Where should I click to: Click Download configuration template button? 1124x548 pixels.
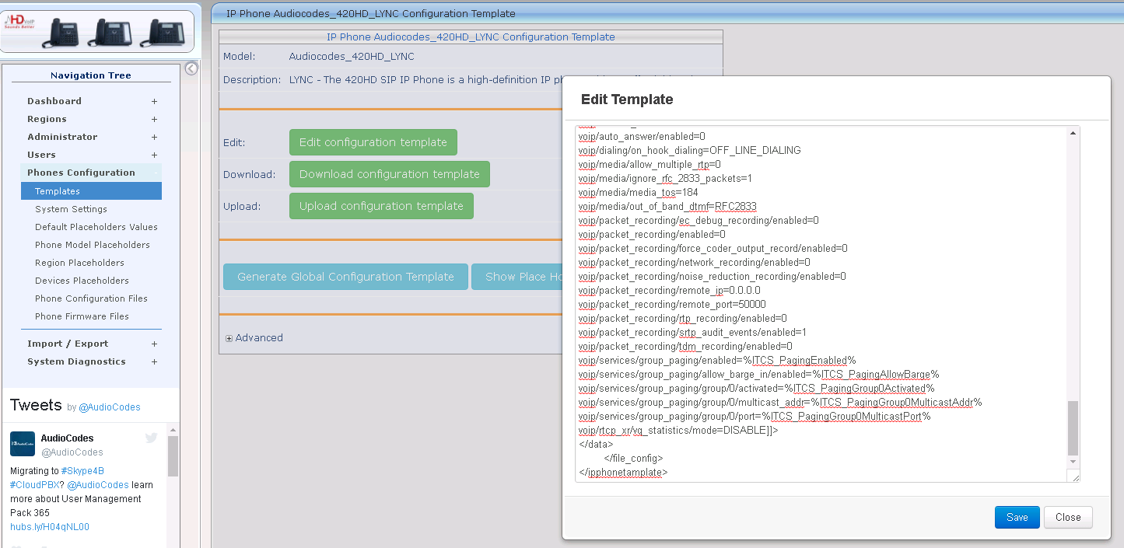pyautogui.click(x=390, y=174)
